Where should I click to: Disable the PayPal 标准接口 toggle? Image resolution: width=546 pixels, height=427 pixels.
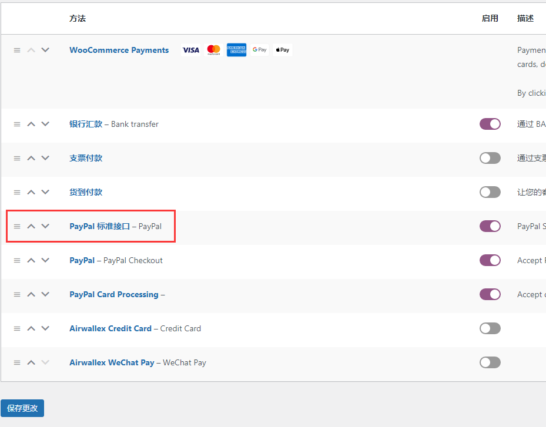(x=490, y=226)
